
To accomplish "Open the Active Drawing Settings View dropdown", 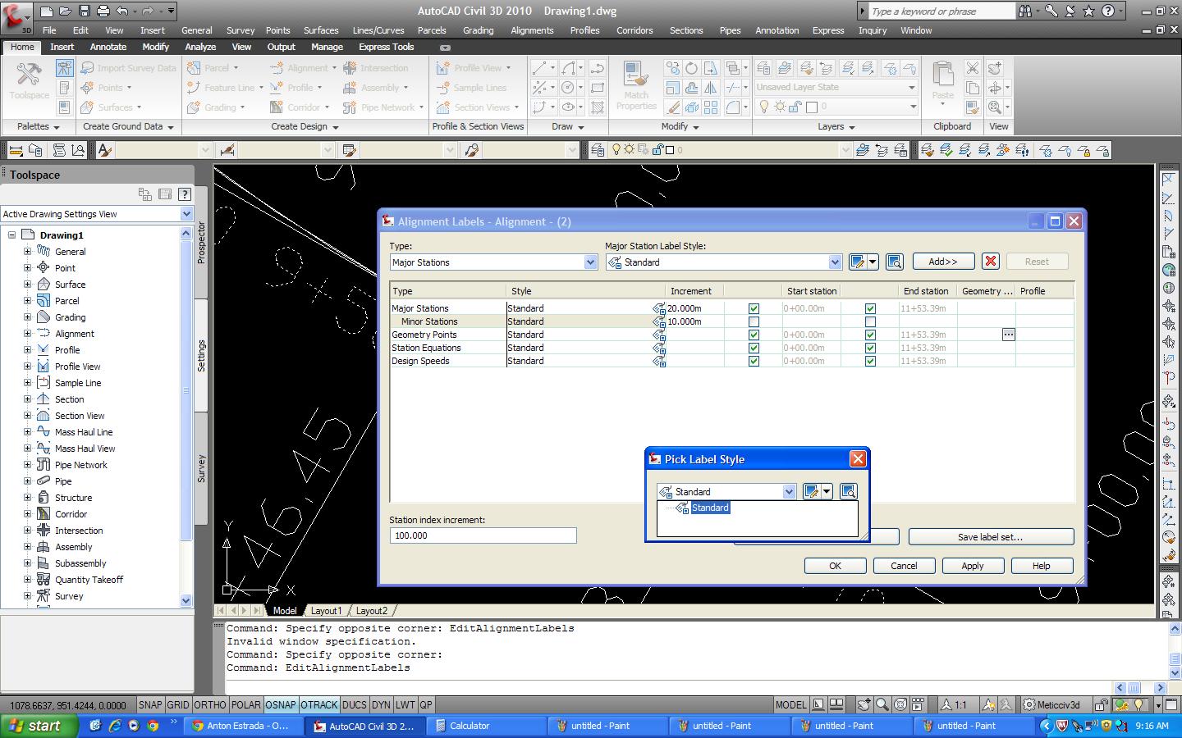I will pos(186,214).
